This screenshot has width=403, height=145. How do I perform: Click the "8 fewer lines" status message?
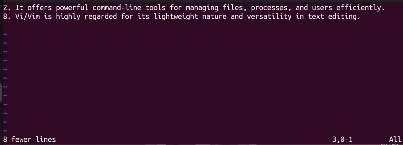[29, 139]
